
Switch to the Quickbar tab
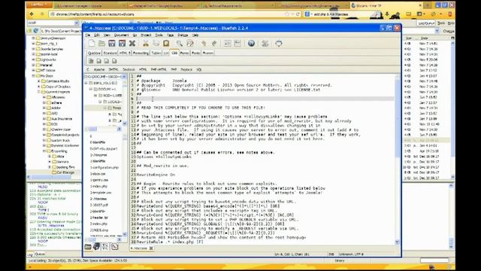[x=94, y=53]
